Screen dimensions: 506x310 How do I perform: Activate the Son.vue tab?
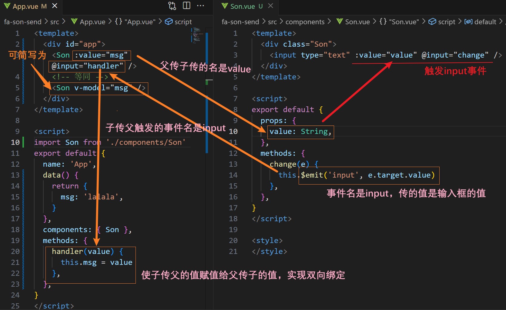243,6
